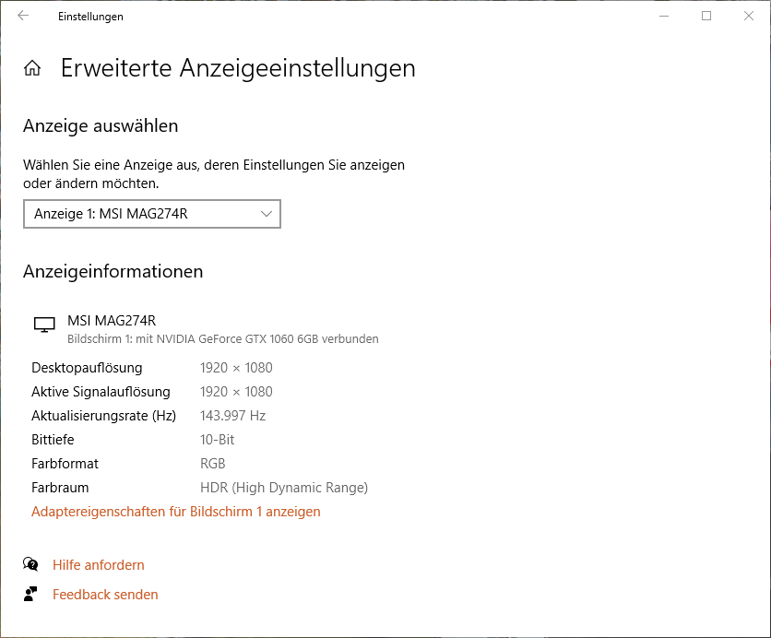Click the Wählen Sie eine Anzeige description text
This screenshot has height=638, width=771.
[214, 174]
